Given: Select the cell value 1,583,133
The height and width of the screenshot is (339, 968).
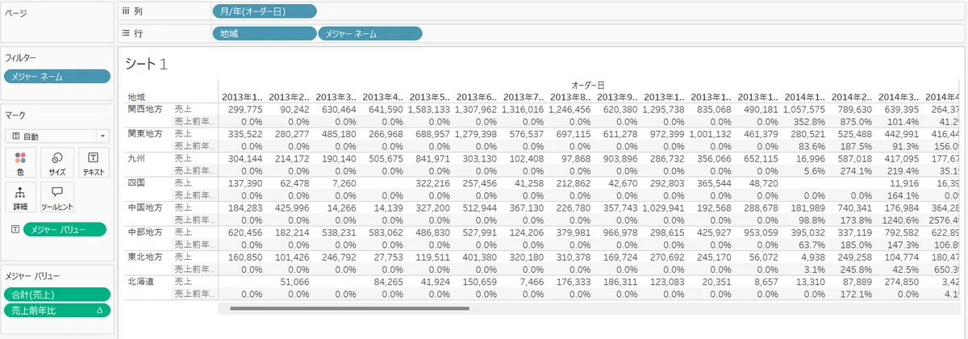Looking at the screenshot, I should click(x=428, y=108).
